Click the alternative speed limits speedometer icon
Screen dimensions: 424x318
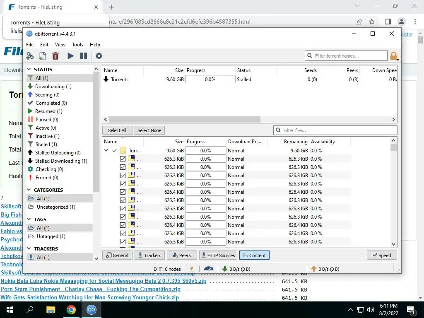(x=209, y=269)
